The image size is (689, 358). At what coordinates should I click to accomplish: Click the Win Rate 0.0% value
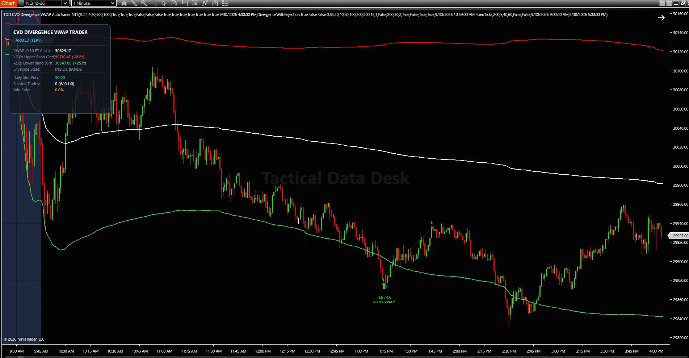pos(59,90)
